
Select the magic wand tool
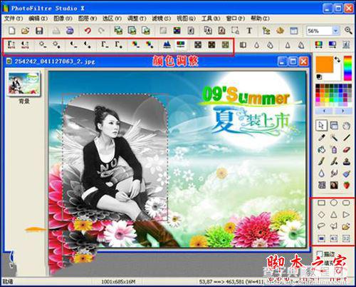[334, 137]
